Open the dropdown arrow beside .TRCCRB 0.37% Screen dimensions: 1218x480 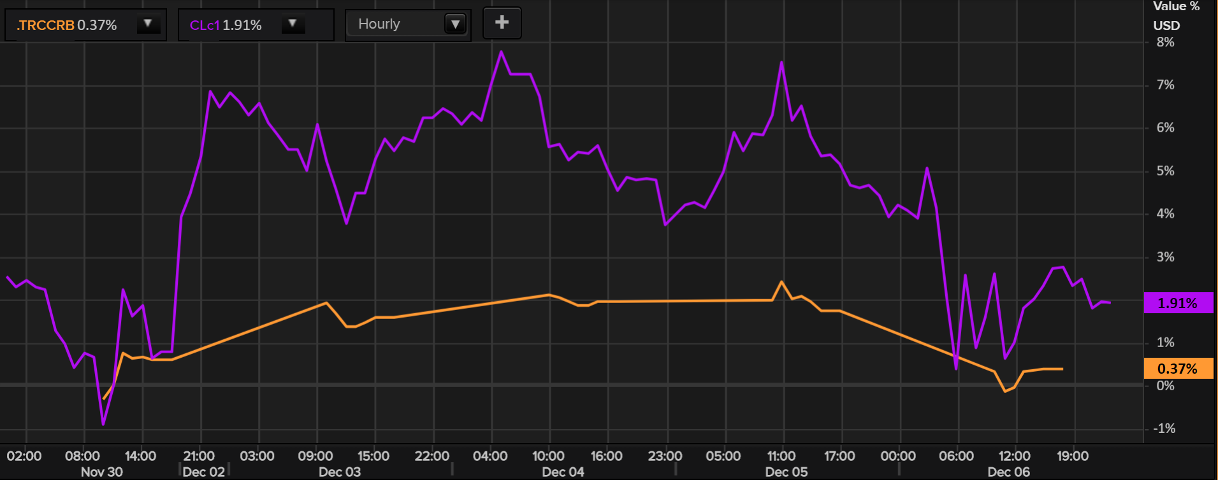(148, 24)
